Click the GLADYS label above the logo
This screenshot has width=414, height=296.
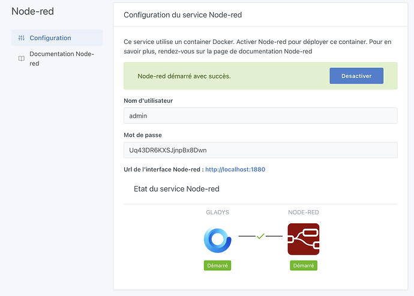tap(218, 212)
